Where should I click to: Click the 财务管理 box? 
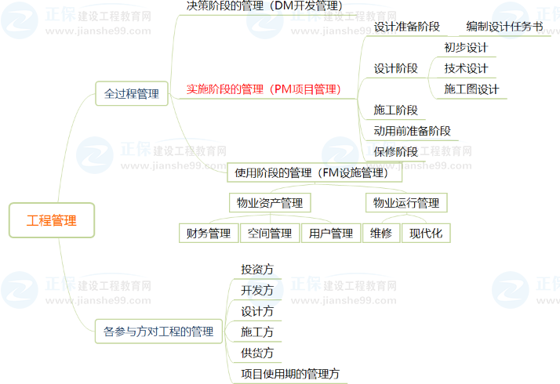[209, 233]
